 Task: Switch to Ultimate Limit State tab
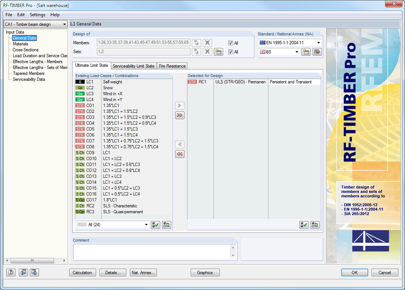pyautogui.click(x=91, y=65)
